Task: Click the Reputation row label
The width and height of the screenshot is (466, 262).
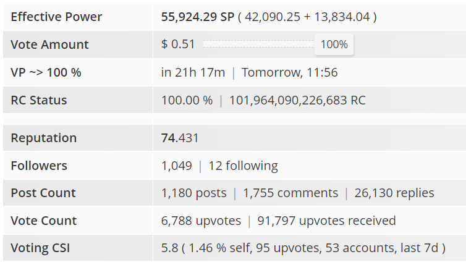Action: (x=43, y=138)
